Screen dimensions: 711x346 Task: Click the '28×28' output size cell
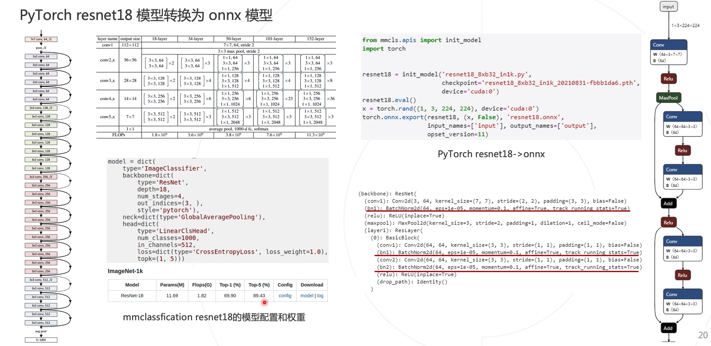click(x=130, y=80)
